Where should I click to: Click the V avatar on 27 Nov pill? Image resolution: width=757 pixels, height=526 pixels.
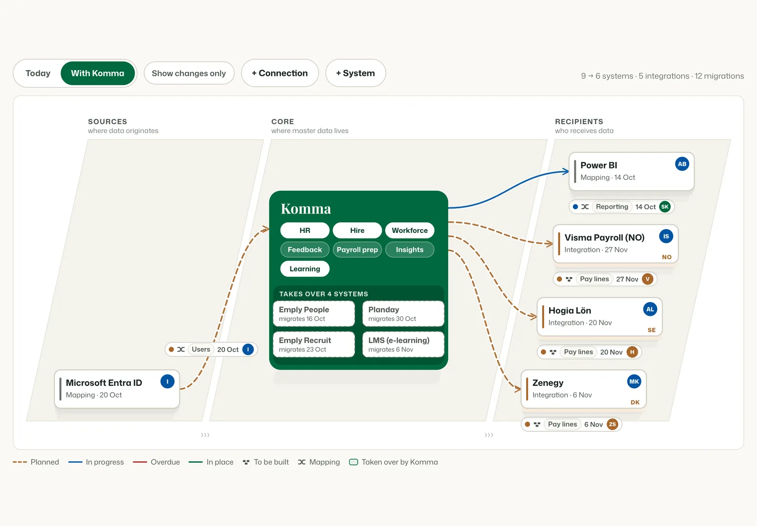647,279
